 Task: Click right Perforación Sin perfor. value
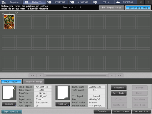(96, 106)
